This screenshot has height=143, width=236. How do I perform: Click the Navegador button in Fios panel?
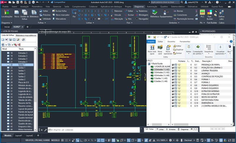tap(142, 19)
